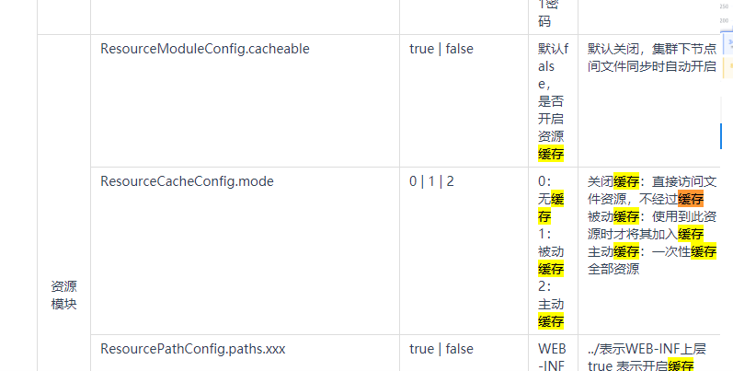Click the ResourcePathConfig.paths.xxx parameter name
Screen dimensions: 733x371
click(x=192, y=349)
